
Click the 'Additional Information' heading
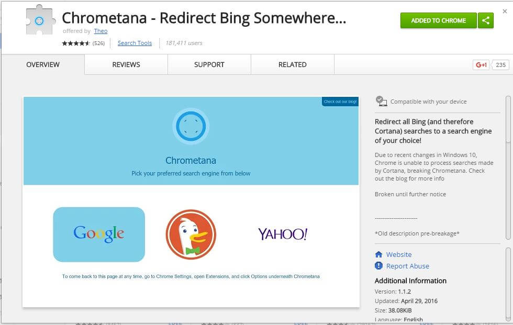[x=410, y=281]
